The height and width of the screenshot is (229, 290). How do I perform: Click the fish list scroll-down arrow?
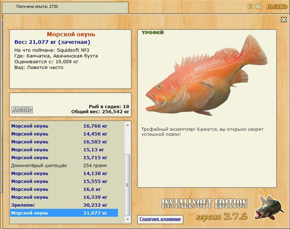point(127,219)
